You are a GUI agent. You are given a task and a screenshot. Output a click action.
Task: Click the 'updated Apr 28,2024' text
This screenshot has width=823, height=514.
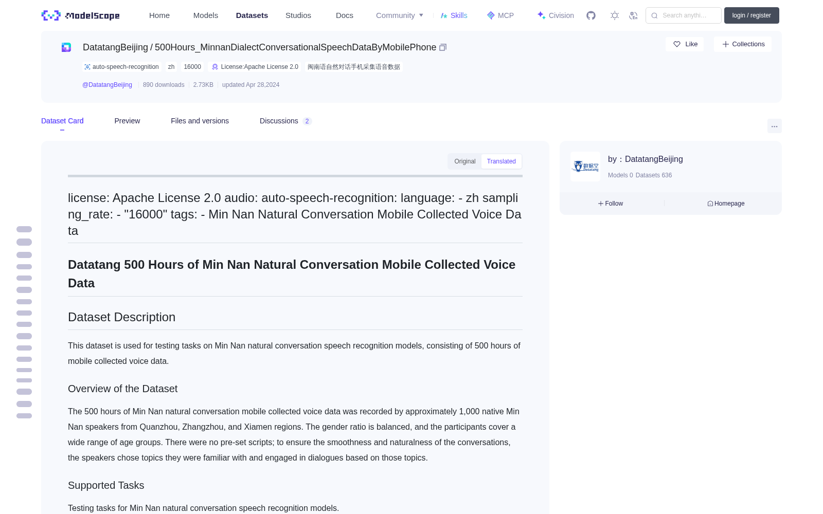click(x=251, y=85)
